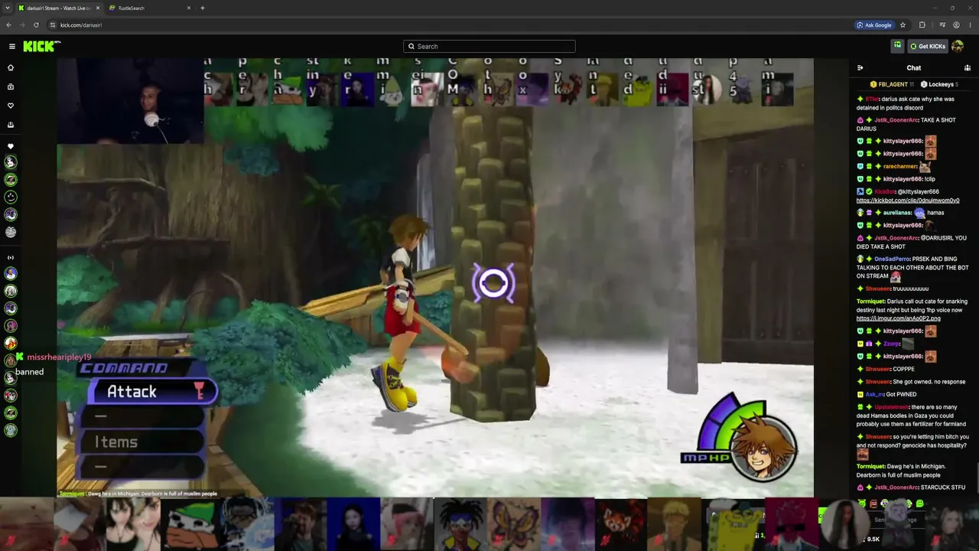Open the chat leaderboard icon
The image size is (979, 551).
click(x=967, y=67)
